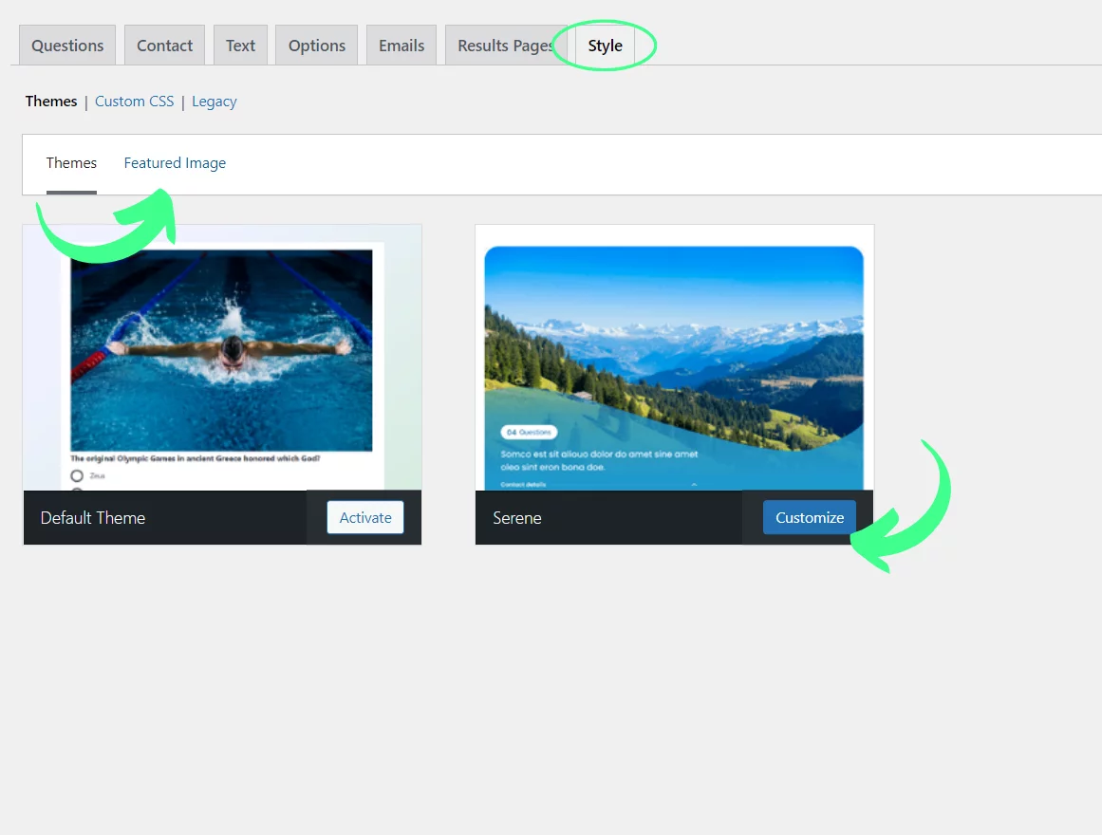Select the Zeus radio option in preview

(x=77, y=475)
